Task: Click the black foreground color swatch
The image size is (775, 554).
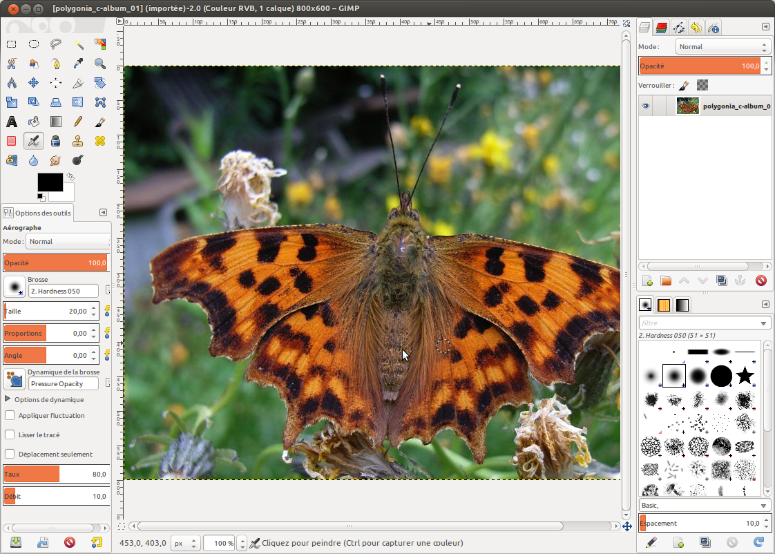Action: 49,182
